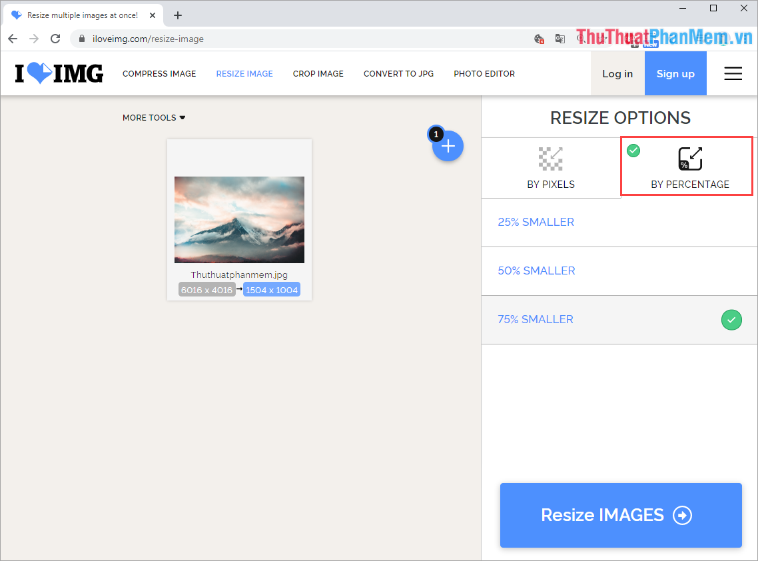
Task: Select the 25% SMALLER option
Action: coord(536,222)
